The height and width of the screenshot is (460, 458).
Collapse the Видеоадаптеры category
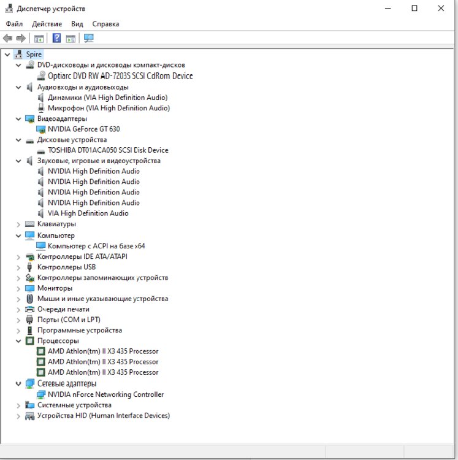(x=18, y=119)
